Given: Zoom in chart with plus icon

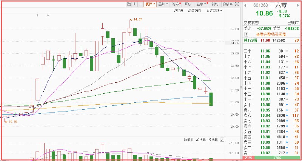Looking at the screenshot, I should pyautogui.click(x=135, y=4).
